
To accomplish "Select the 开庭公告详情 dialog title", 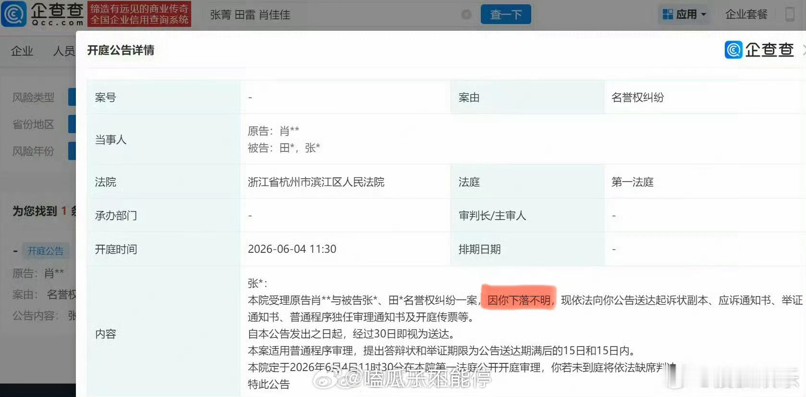I will tap(121, 50).
